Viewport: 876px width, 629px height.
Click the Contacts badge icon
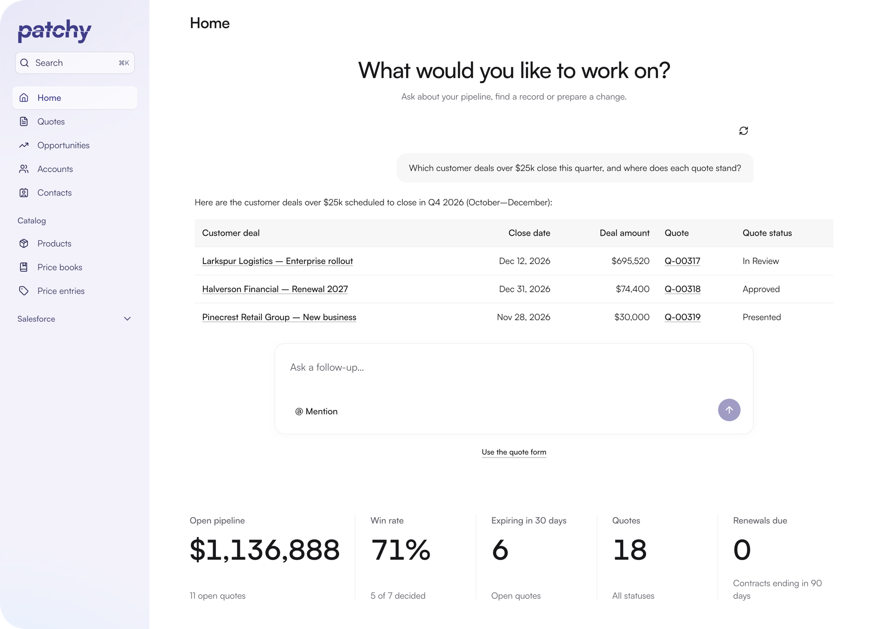24,193
